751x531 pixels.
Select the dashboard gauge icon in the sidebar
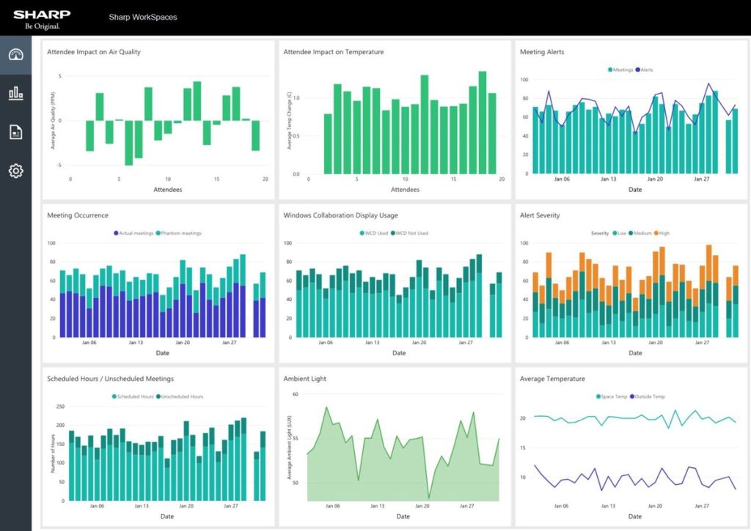(x=15, y=53)
